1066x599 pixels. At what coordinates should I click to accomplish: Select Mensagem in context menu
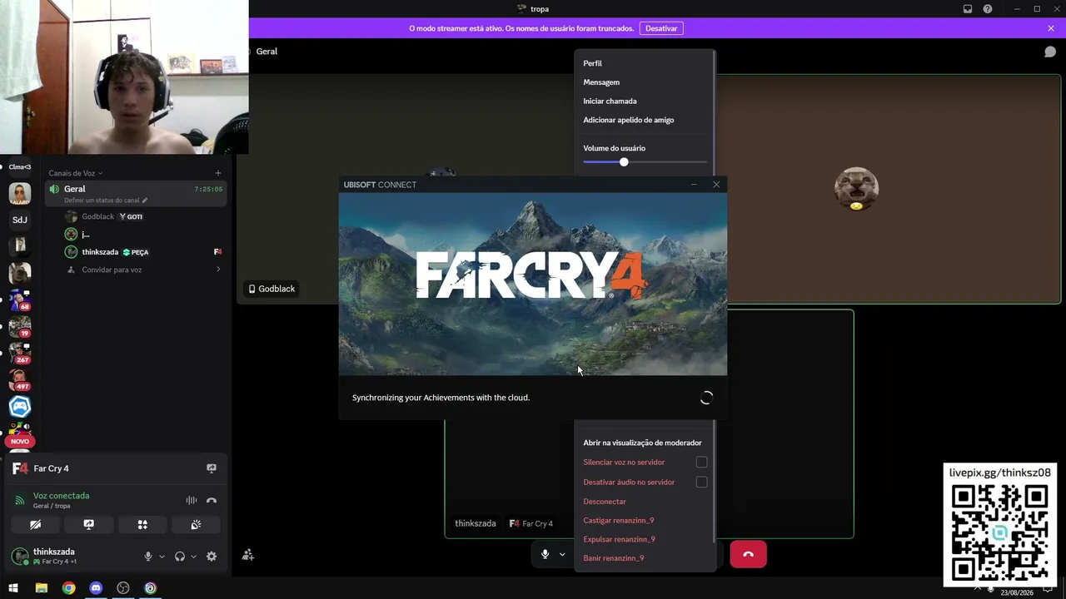[x=601, y=82]
